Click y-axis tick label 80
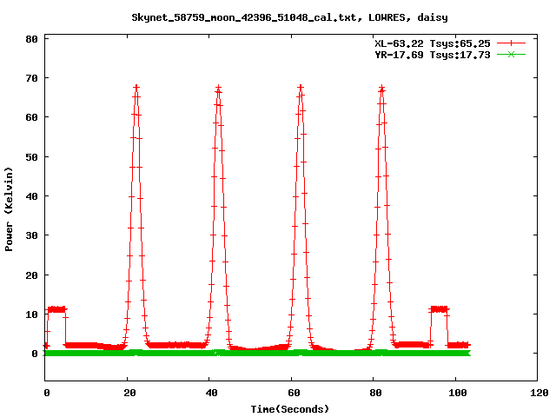Image resolution: width=556 pixels, height=417 pixels. tap(31, 39)
